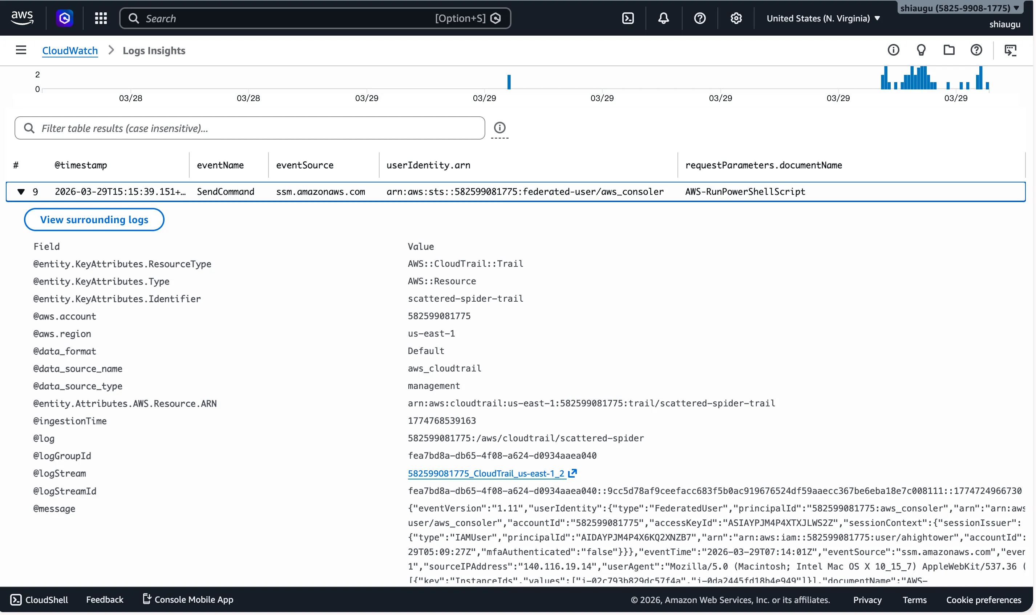
Task: Open the Services grid menu
Action: point(101,18)
